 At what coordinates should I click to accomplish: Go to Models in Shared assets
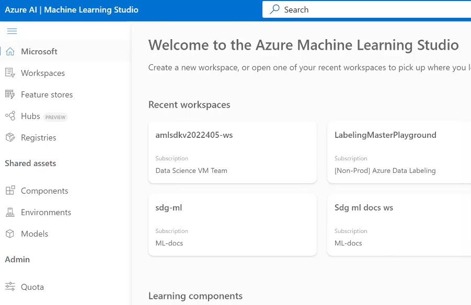pos(65,233)
